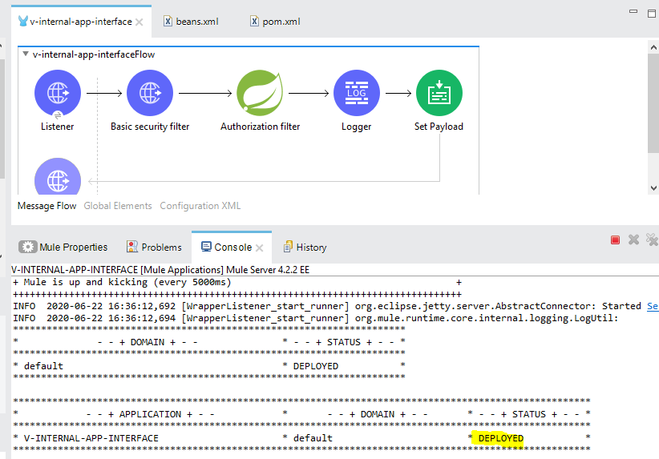Show the Problems tab
659x459 pixels.
tap(156, 247)
